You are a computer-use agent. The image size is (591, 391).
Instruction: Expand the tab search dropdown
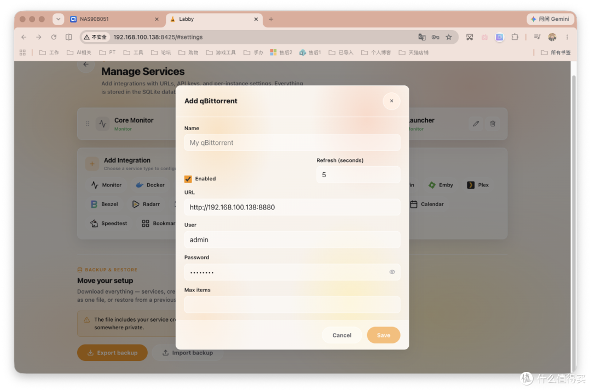tap(58, 19)
